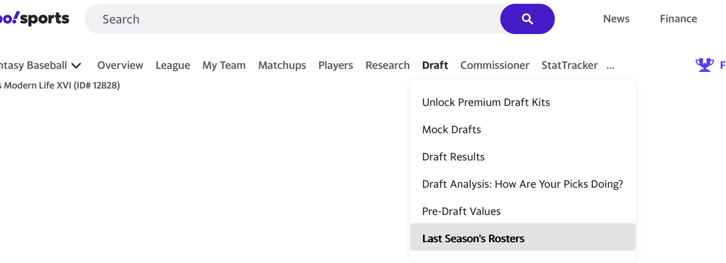Open the Overview tab
The width and height of the screenshot is (726, 263).
pyautogui.click(x=120, y=65)
